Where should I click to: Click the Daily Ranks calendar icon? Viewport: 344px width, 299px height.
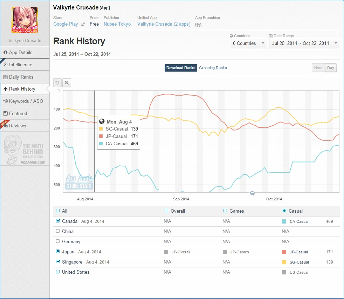tap(6, 77)
